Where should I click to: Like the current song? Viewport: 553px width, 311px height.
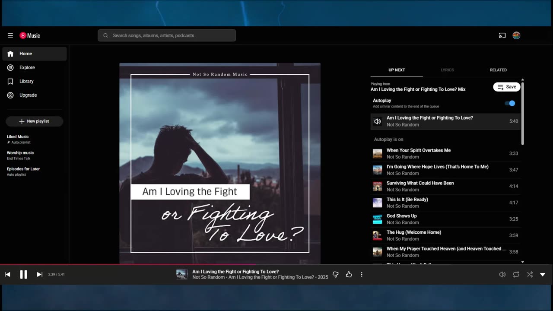pos(349,274)
